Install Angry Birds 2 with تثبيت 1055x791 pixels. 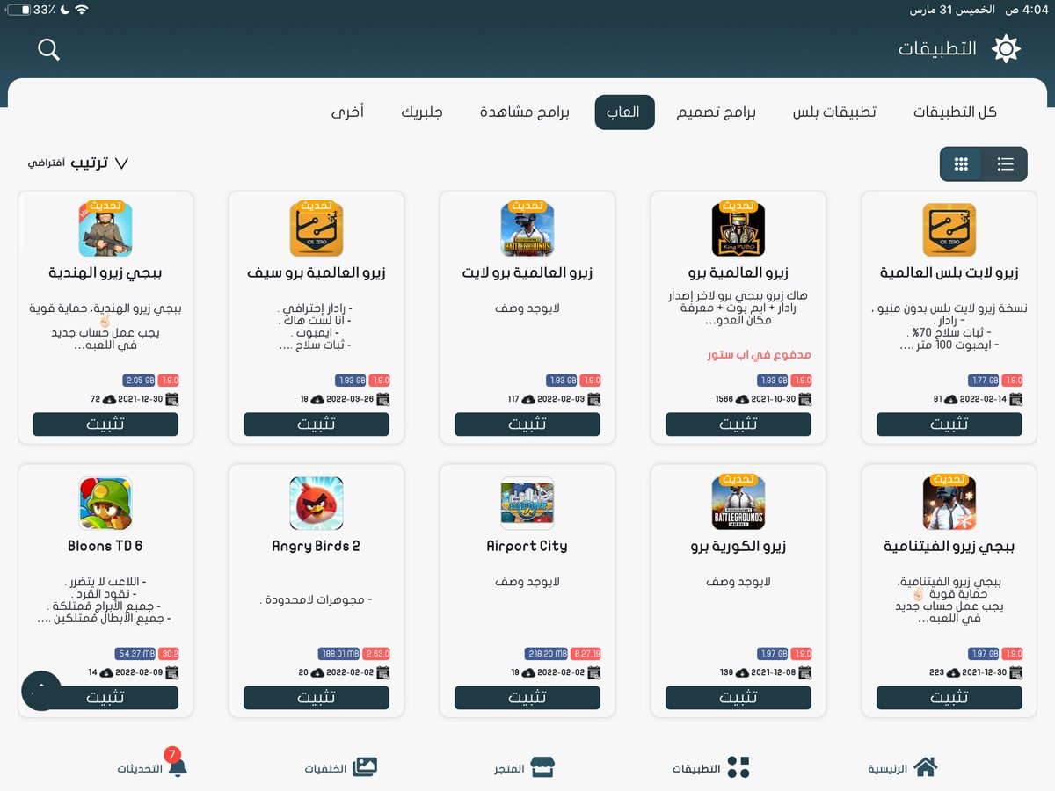(x=316, y=698)
